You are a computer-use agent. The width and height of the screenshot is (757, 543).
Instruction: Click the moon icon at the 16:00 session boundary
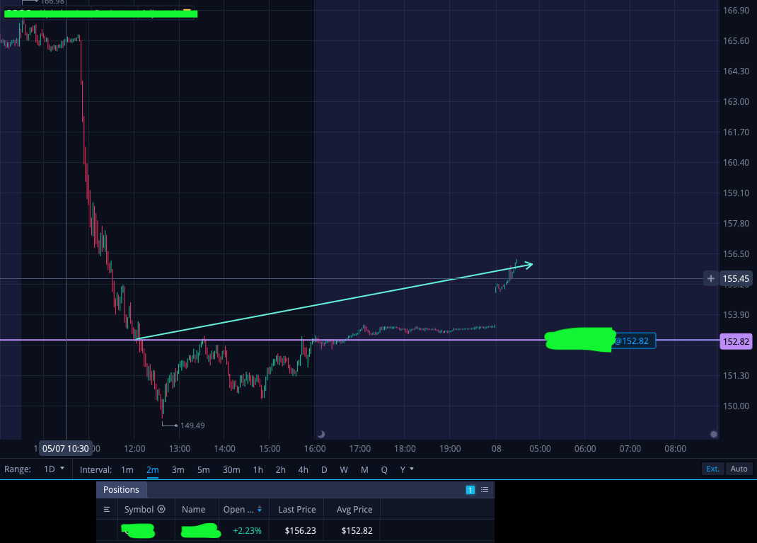tap(321, 434)
